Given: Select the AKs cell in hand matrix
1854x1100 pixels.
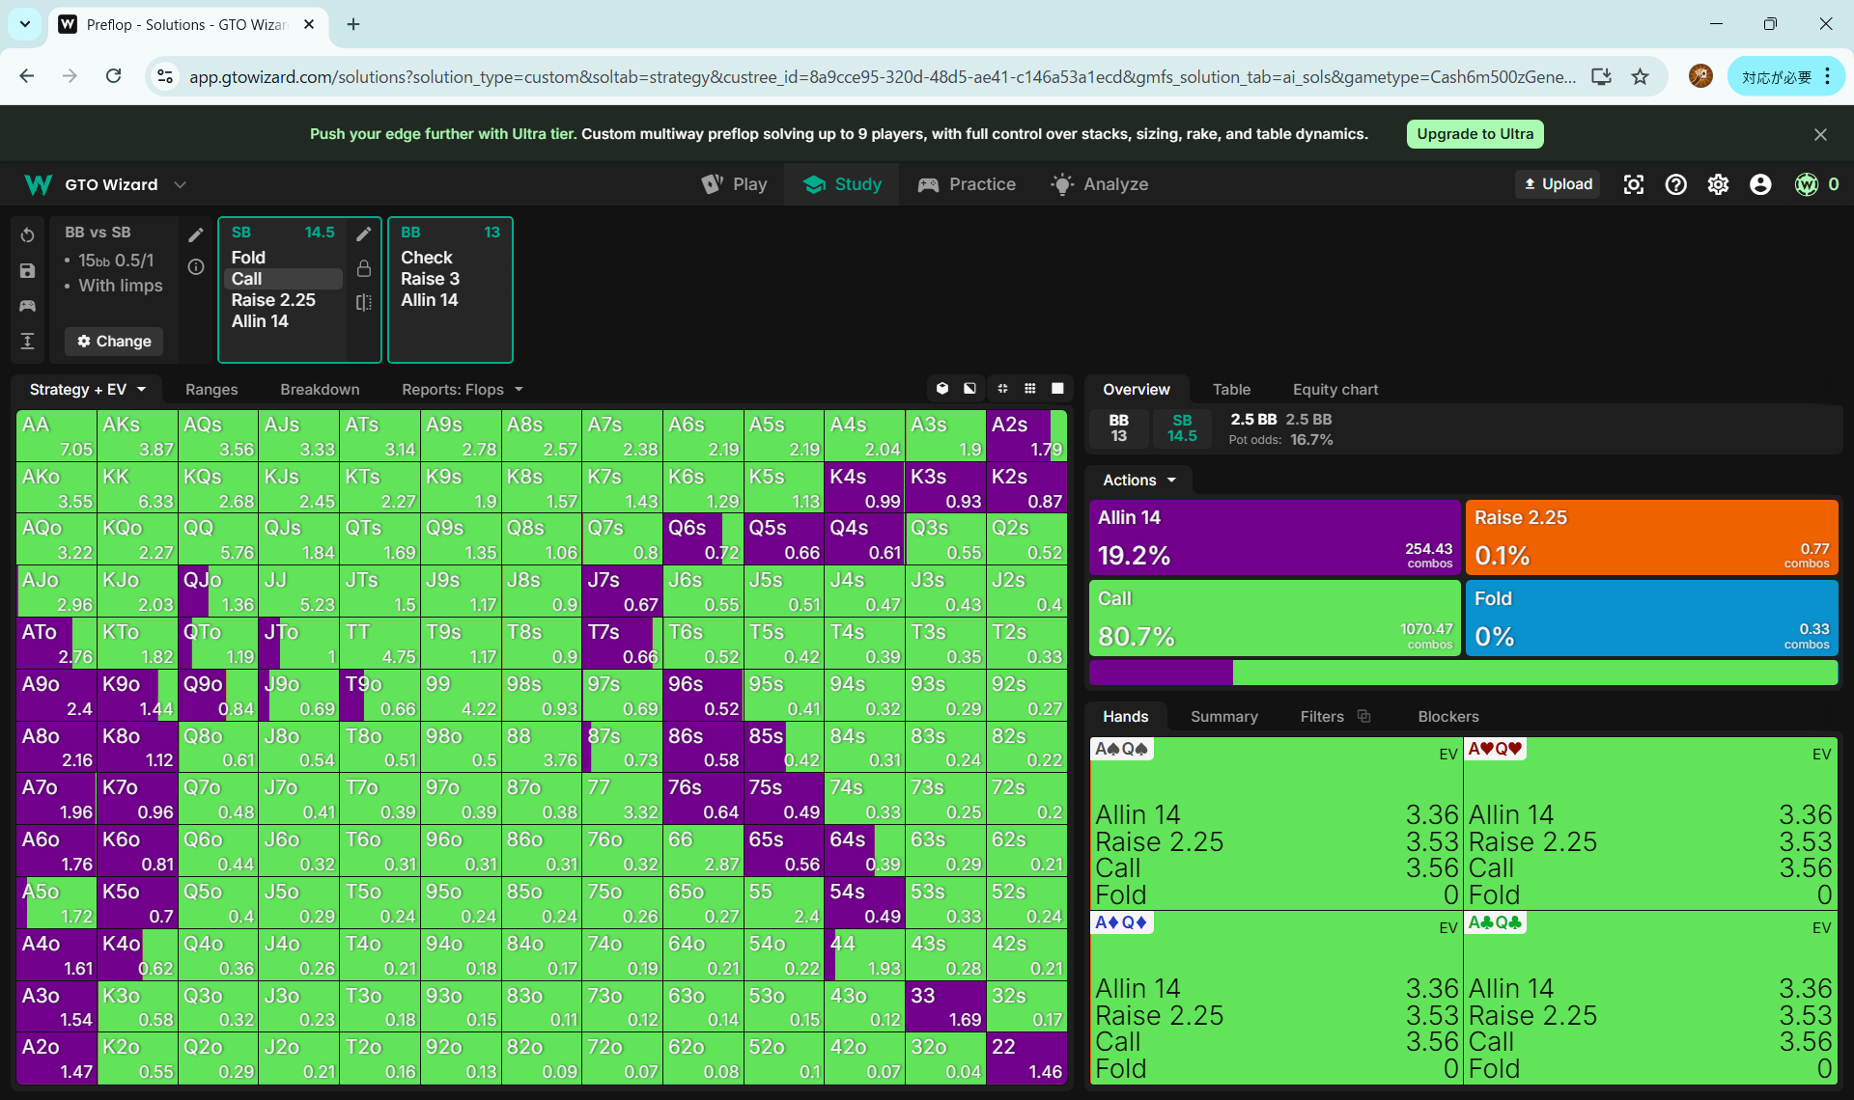Looking at the screenshot, I should 137,435.
